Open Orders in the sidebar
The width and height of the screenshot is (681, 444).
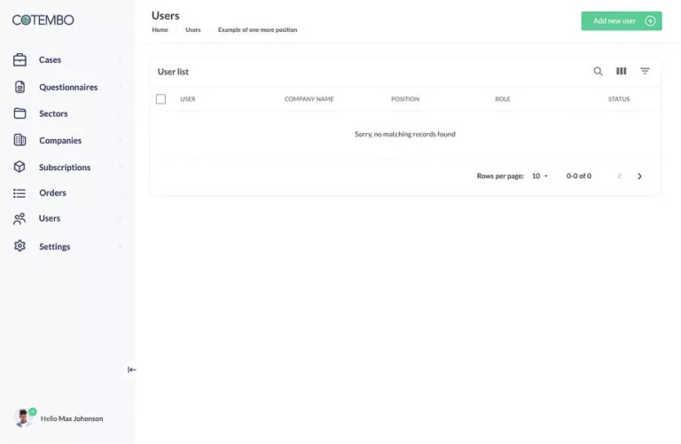coord(52,192)
